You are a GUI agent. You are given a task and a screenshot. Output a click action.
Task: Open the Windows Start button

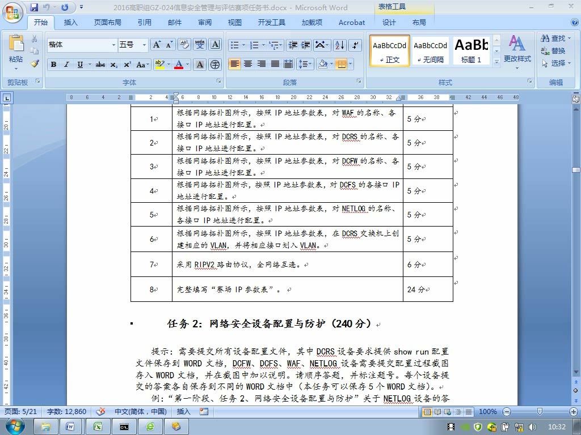pos(15,427)
